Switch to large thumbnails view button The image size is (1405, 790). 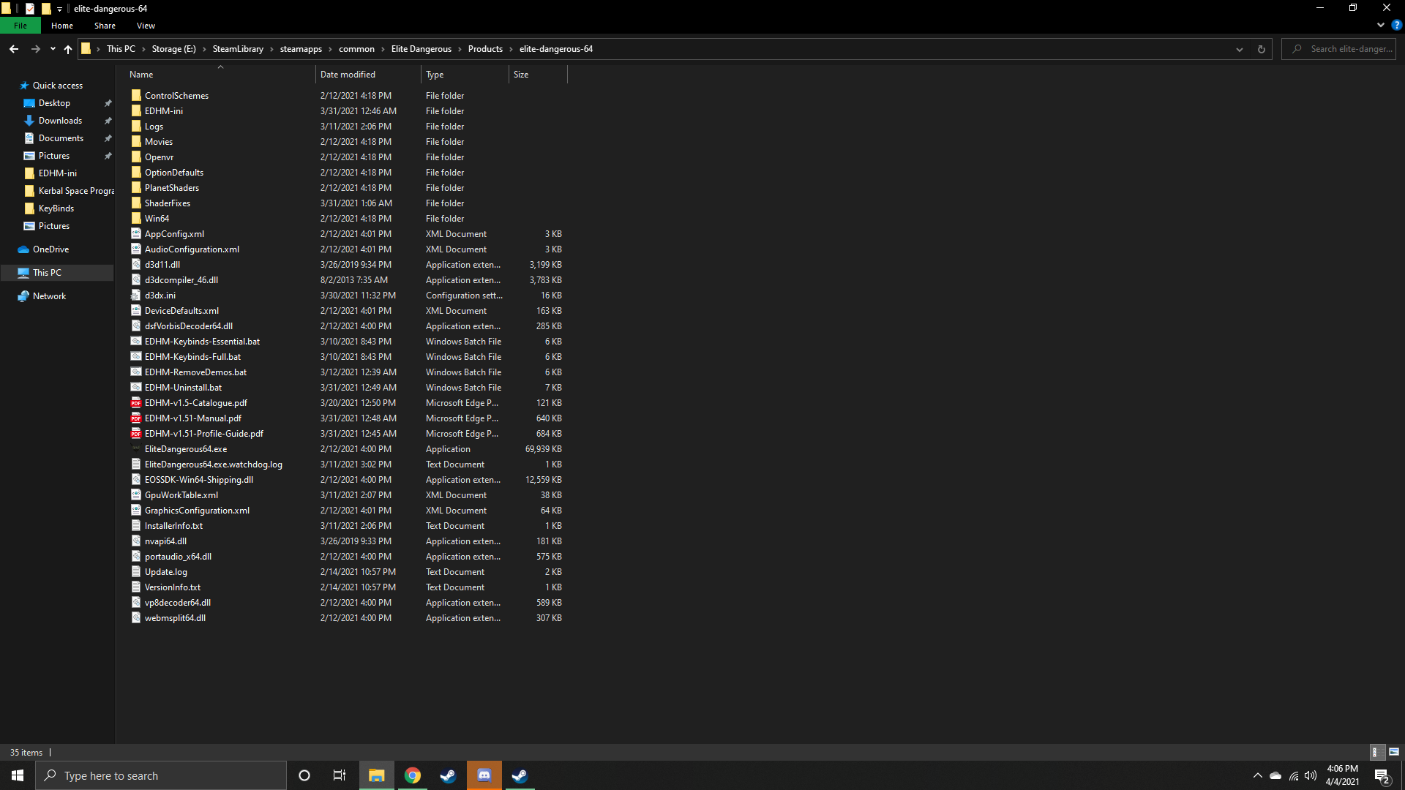pyautogui.click(x=1394, y=752)
